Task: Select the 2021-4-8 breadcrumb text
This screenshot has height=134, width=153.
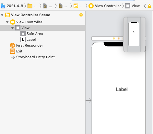Action: click(15, 6)
